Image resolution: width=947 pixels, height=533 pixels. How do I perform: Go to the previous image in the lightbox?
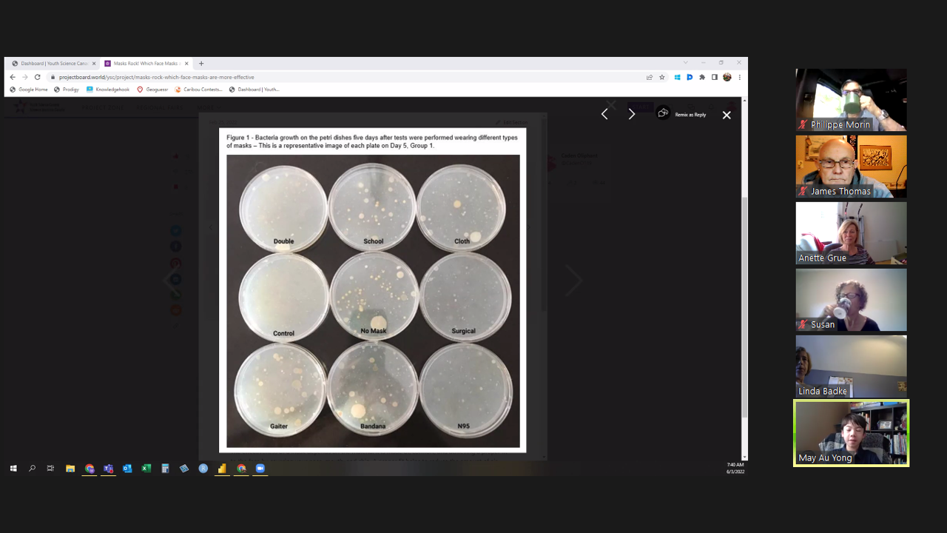point(604,114)
